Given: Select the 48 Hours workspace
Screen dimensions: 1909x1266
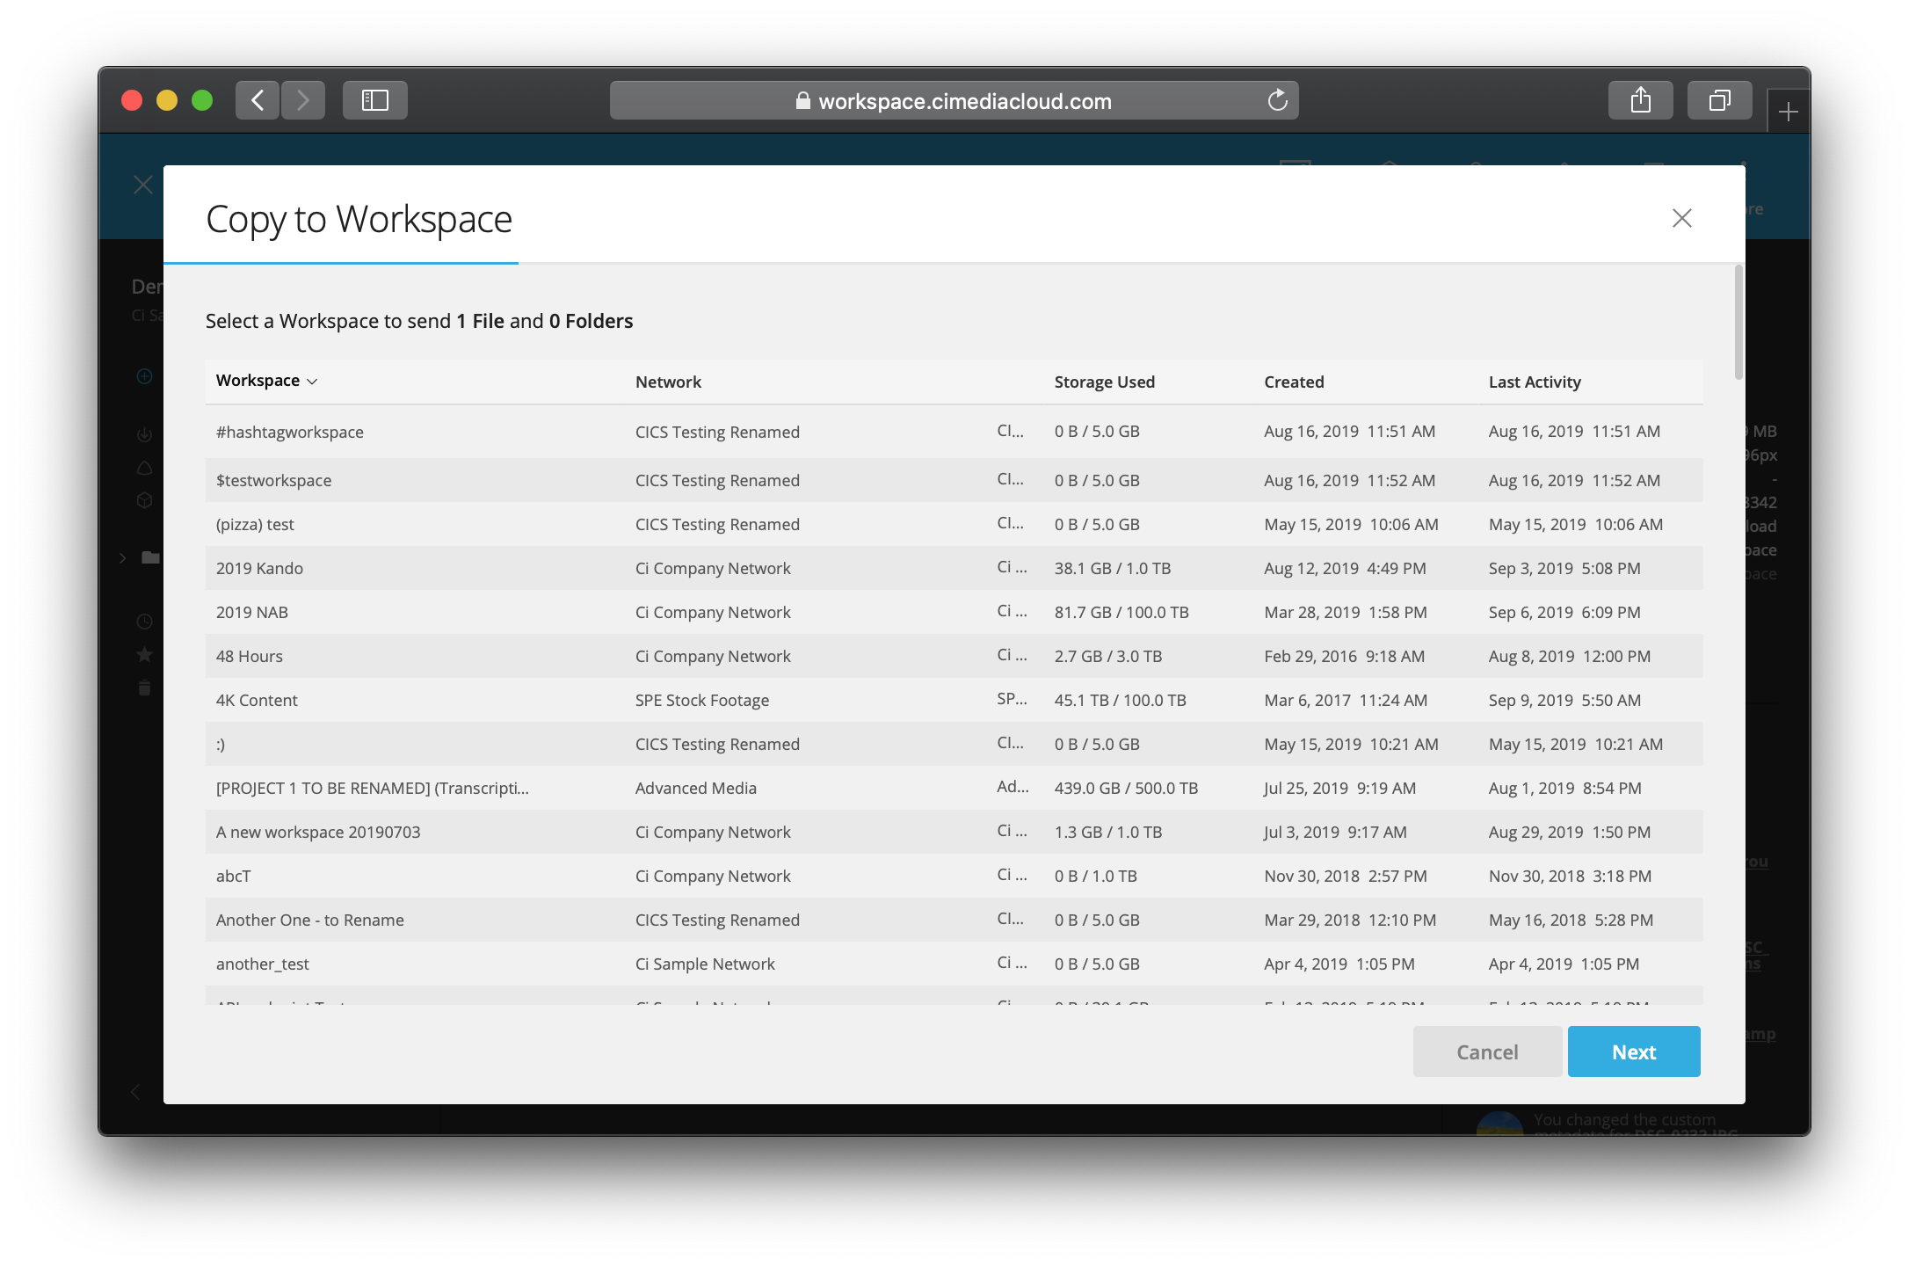Looking at the screenshot, I should 954,656.
